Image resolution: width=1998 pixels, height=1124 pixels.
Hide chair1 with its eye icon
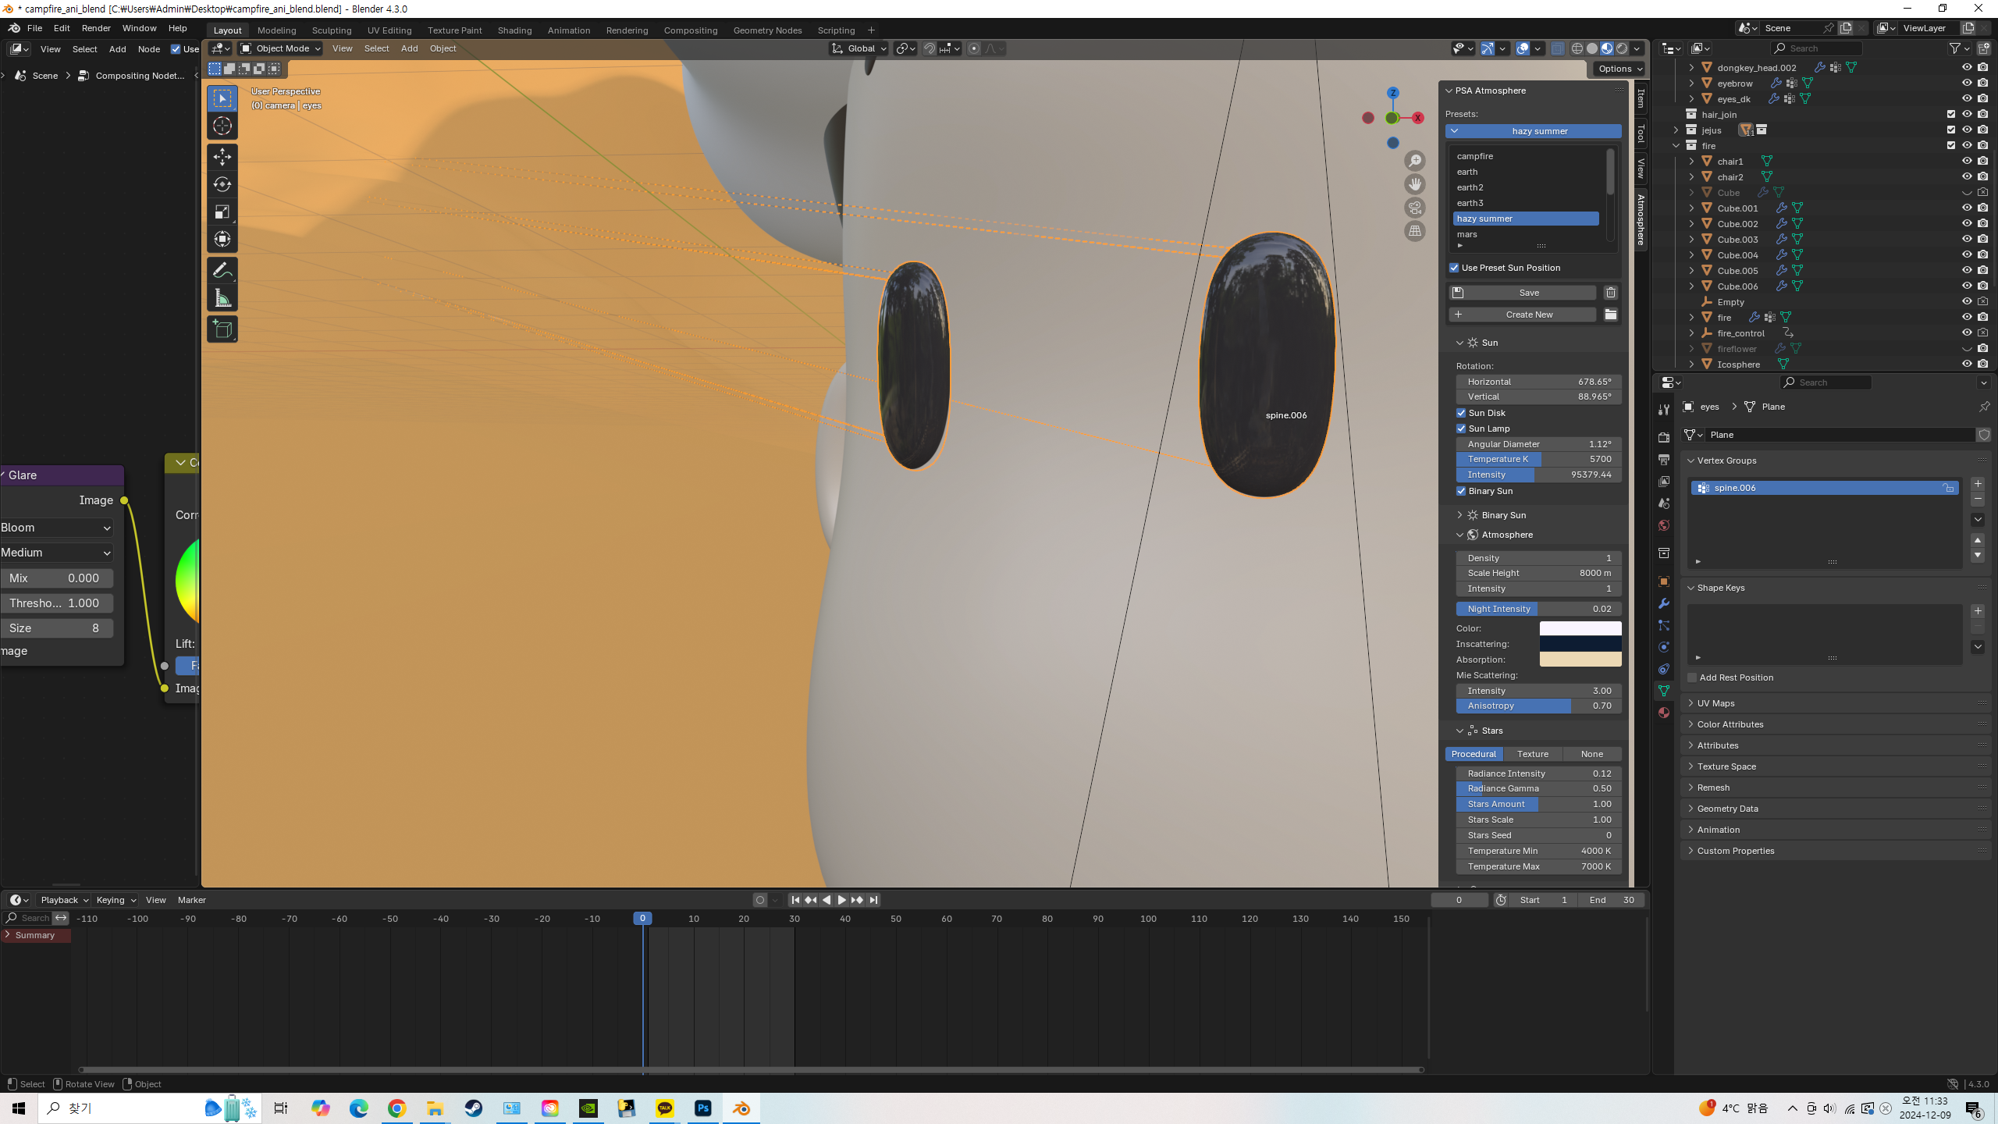tap(1967, 161)
